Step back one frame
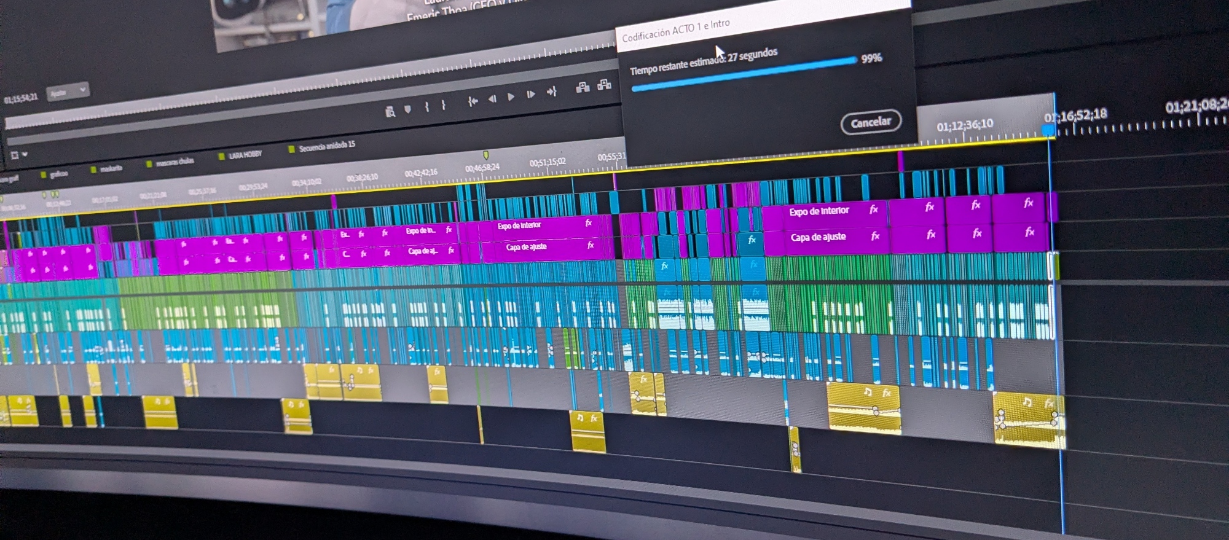The height and width of the screenshot is (540, 1229). click(x=492, y=98)
